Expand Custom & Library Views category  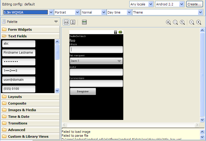30,136
